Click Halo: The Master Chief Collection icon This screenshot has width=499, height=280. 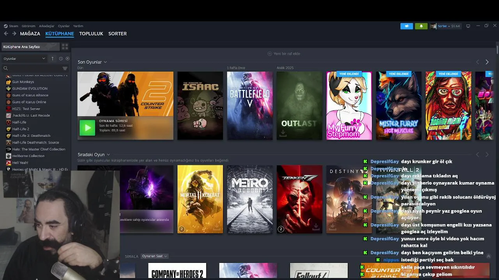click(x=9, y=149)
